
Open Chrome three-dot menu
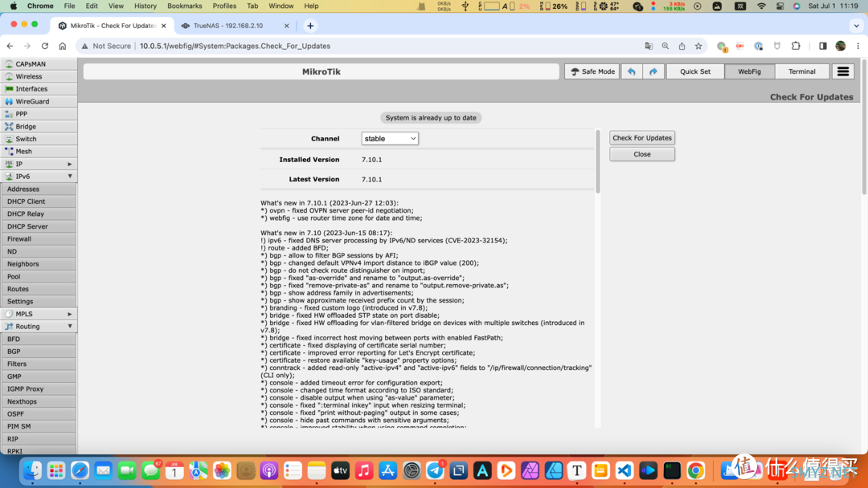coord(858,46)
